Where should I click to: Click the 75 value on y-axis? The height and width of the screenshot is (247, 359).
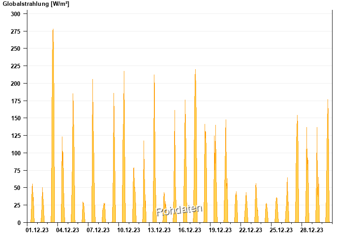(17, 171)
